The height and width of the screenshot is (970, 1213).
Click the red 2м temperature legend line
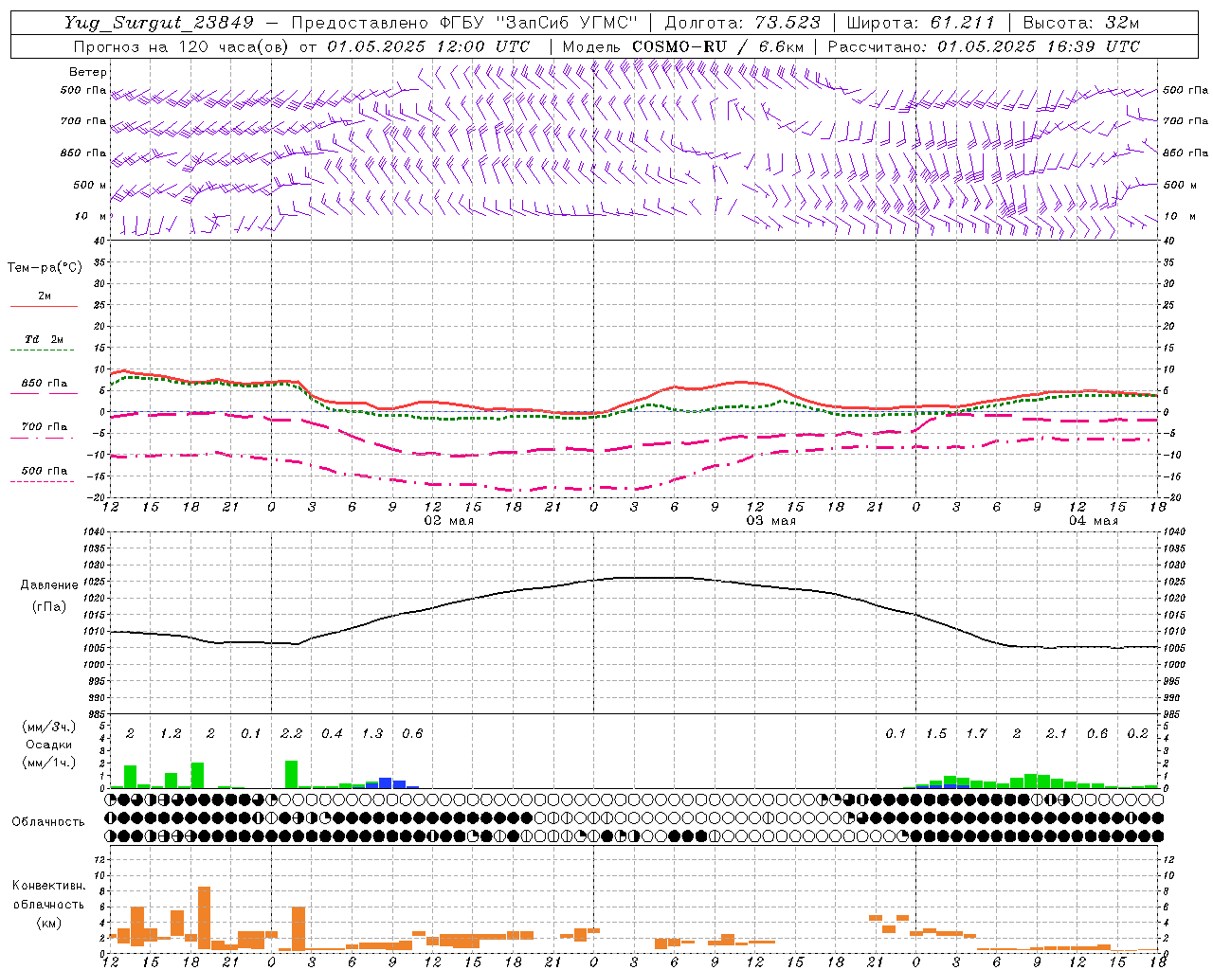point(44,306)
